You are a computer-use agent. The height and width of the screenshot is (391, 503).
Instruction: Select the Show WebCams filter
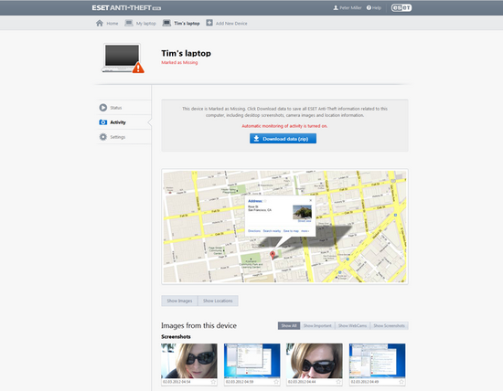click(x=352, y=325)
